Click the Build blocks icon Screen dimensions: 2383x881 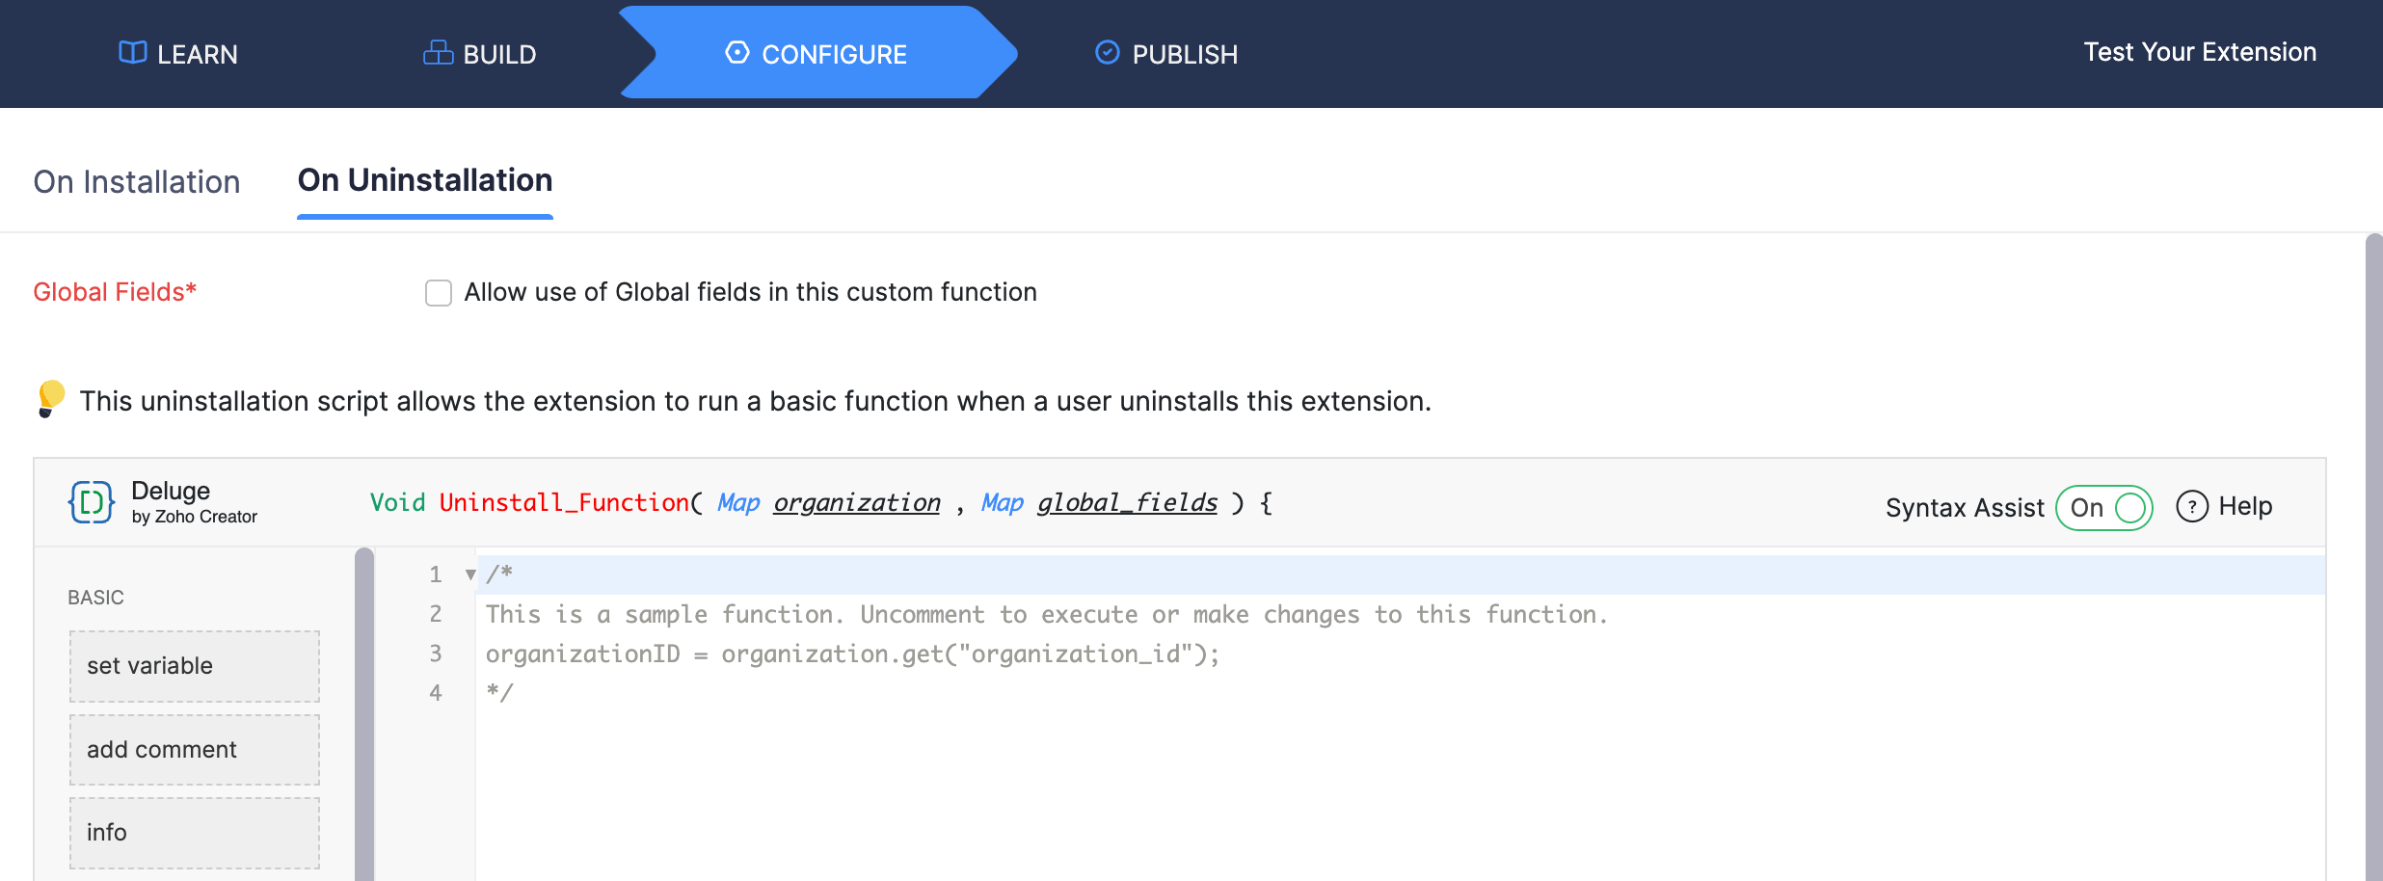click(x=438, y=52)
